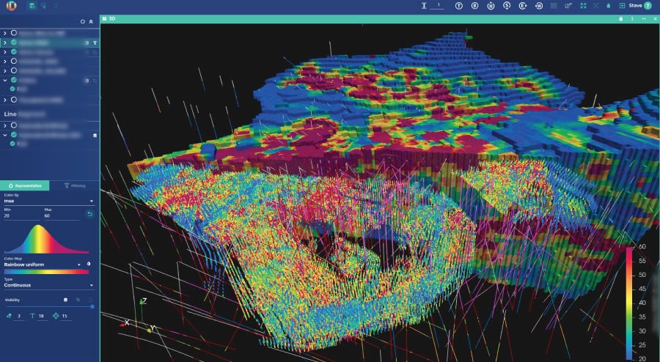
Task: Lock the 3D view with padlock
Action: [x=620, y=19]
